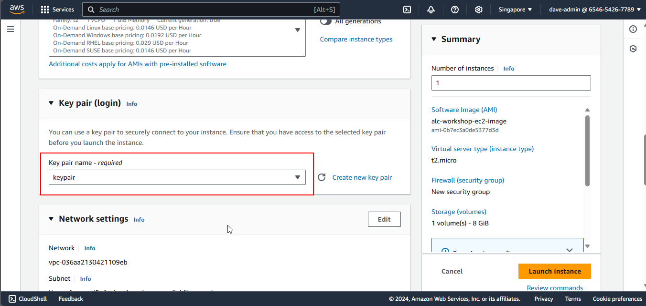Open settings gear in top bar
The width and height of the screenshot is (646, 306).
[x=478, y=10]
